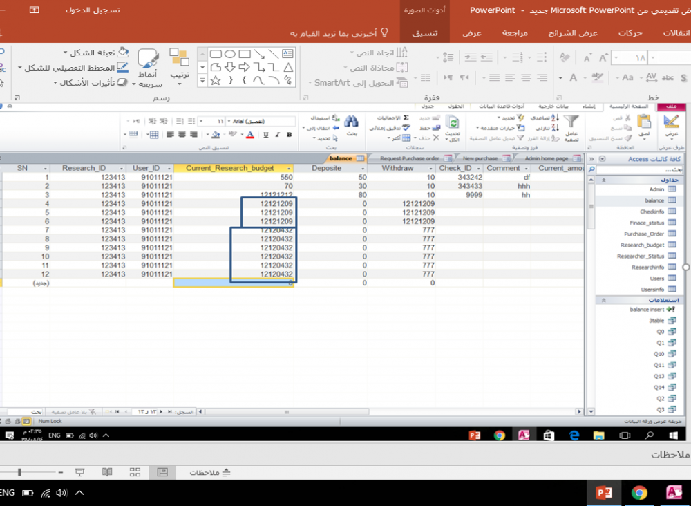691x506 pixels.
Task: Click the zoom slider handle
Action: pos(19,471)
